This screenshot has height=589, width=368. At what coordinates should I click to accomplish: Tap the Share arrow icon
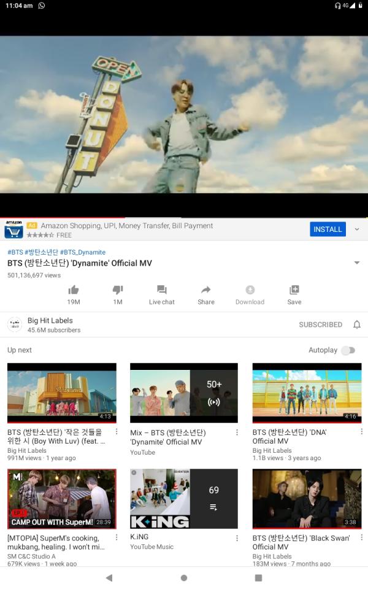206,290
